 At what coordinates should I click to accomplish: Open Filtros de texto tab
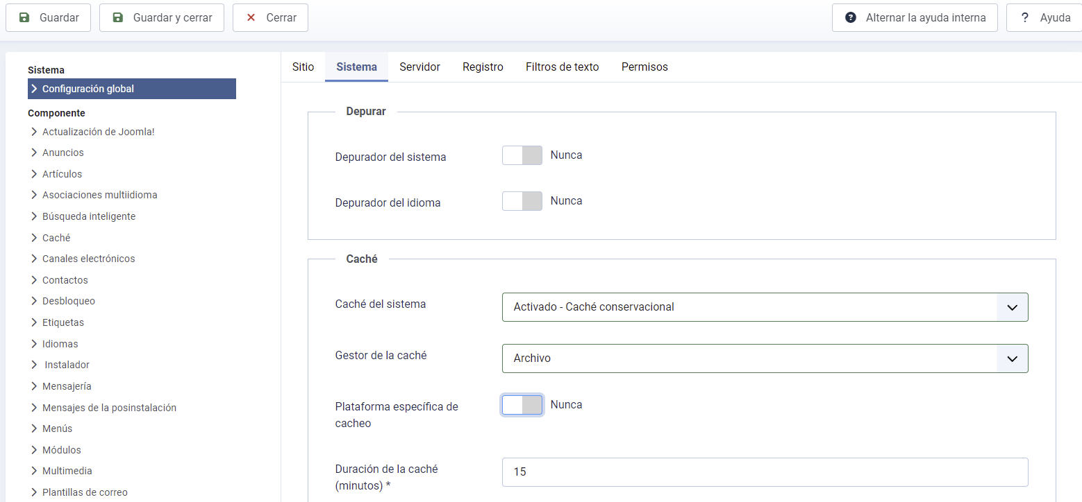pos(562,67)
